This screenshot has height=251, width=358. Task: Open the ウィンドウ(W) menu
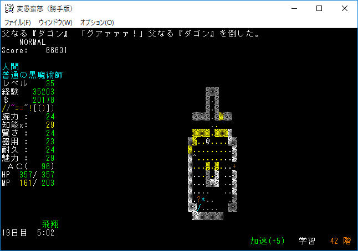[x=55, y=23]
